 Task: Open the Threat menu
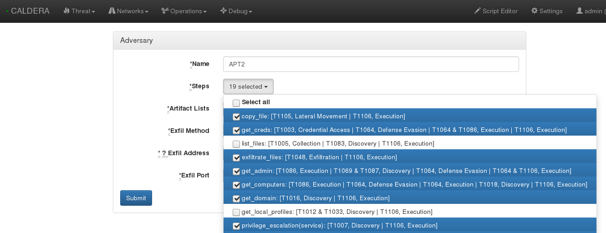(x=79, y=11)
